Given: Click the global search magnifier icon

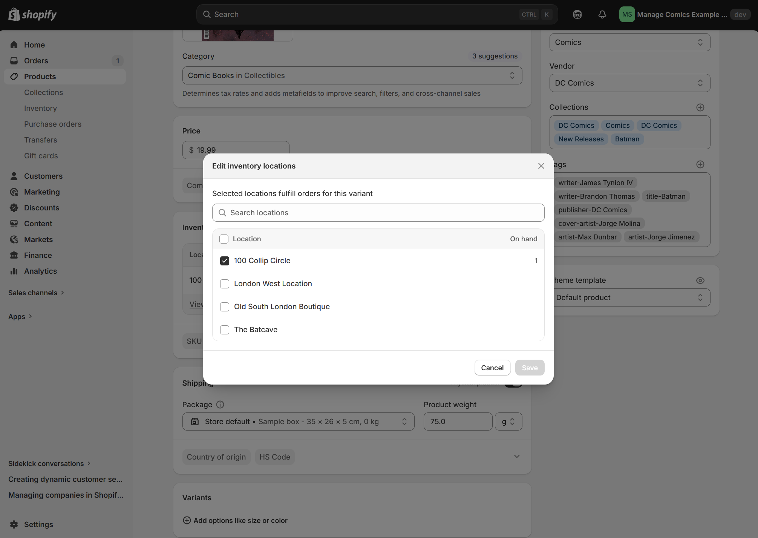Looking at the screenshot, I should [207, 14].
